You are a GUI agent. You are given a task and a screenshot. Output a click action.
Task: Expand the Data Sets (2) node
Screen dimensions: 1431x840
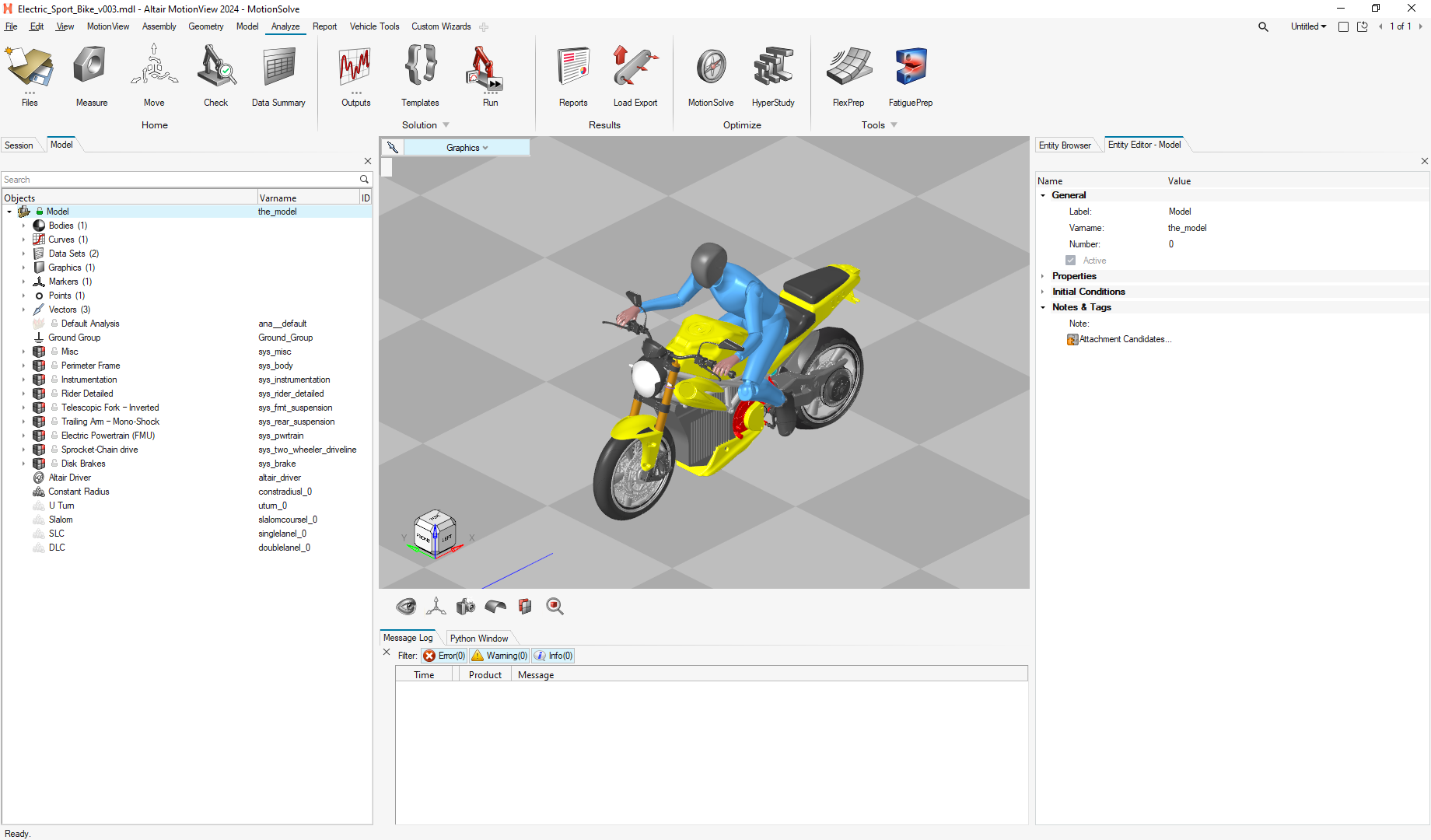[x=23, y=254]
